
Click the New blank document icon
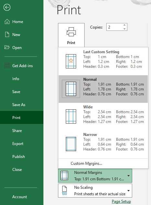[7, 34]
